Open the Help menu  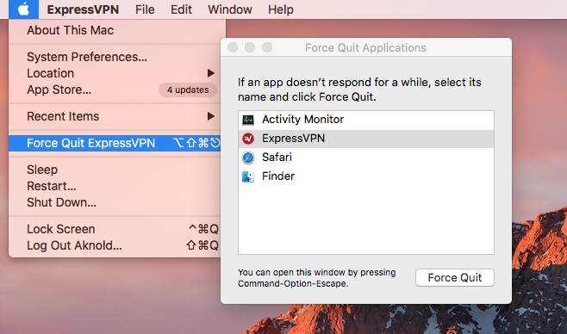tap(281, 9)
